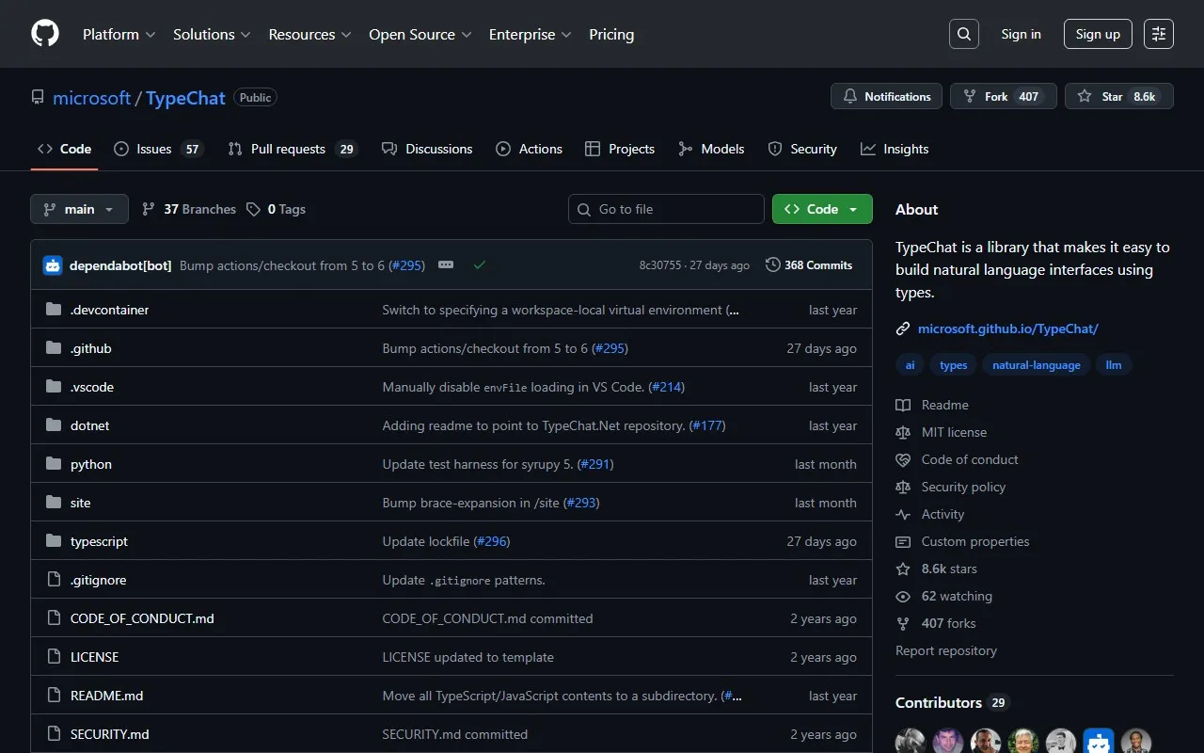
Task: Click the natural-language topic tag
Action: [x=1036, y=365]
